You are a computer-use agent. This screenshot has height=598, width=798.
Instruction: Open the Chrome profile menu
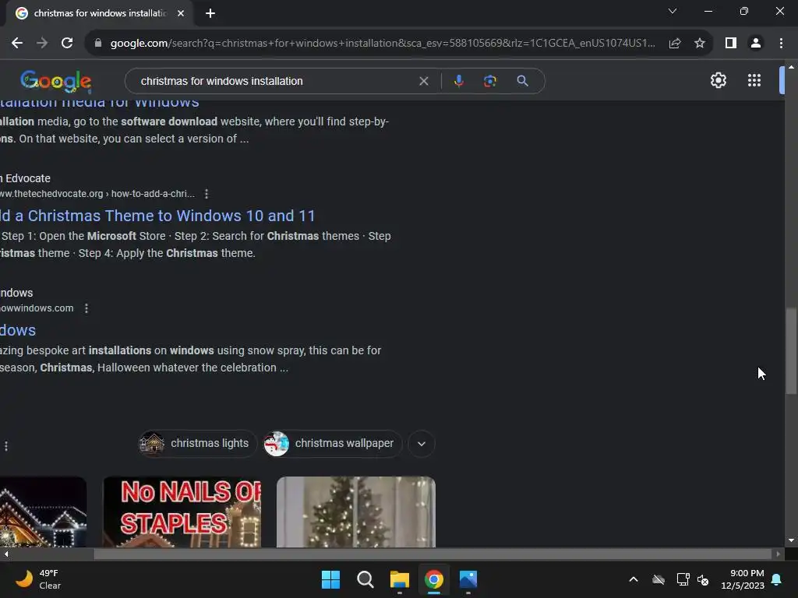point(756,44)
